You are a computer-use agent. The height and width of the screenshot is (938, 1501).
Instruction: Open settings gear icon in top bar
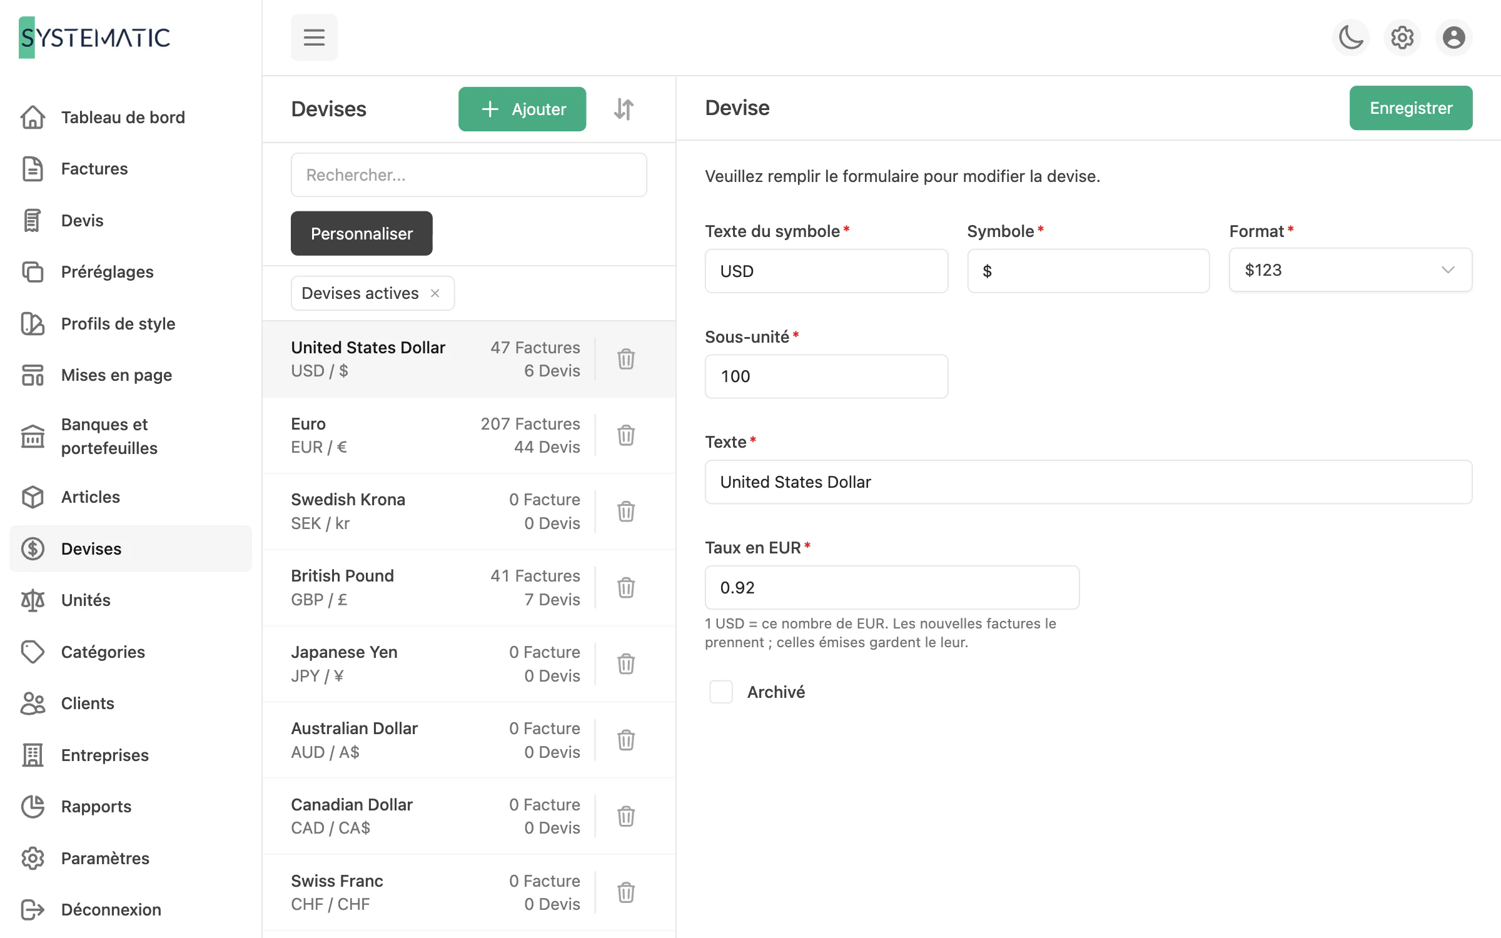pos(1402,38)
